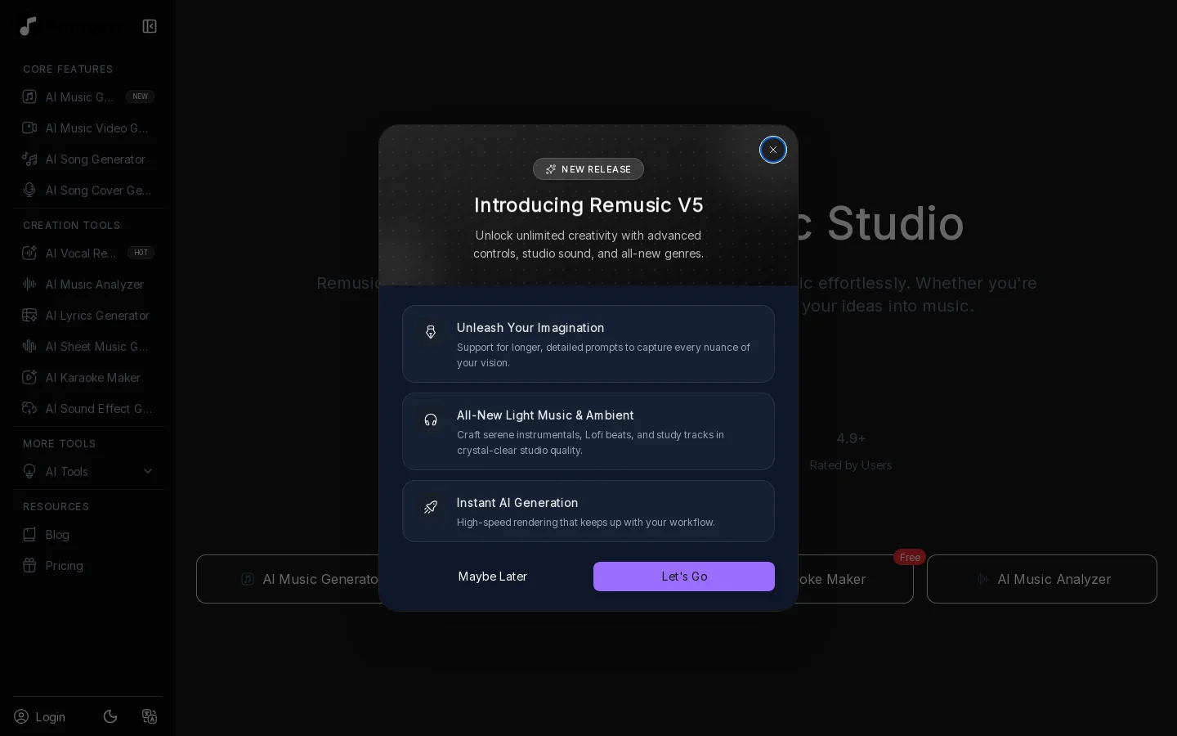Open AI Sheet Music Generator in sidebar
The image size is (1177, 736).
point(87,346)
